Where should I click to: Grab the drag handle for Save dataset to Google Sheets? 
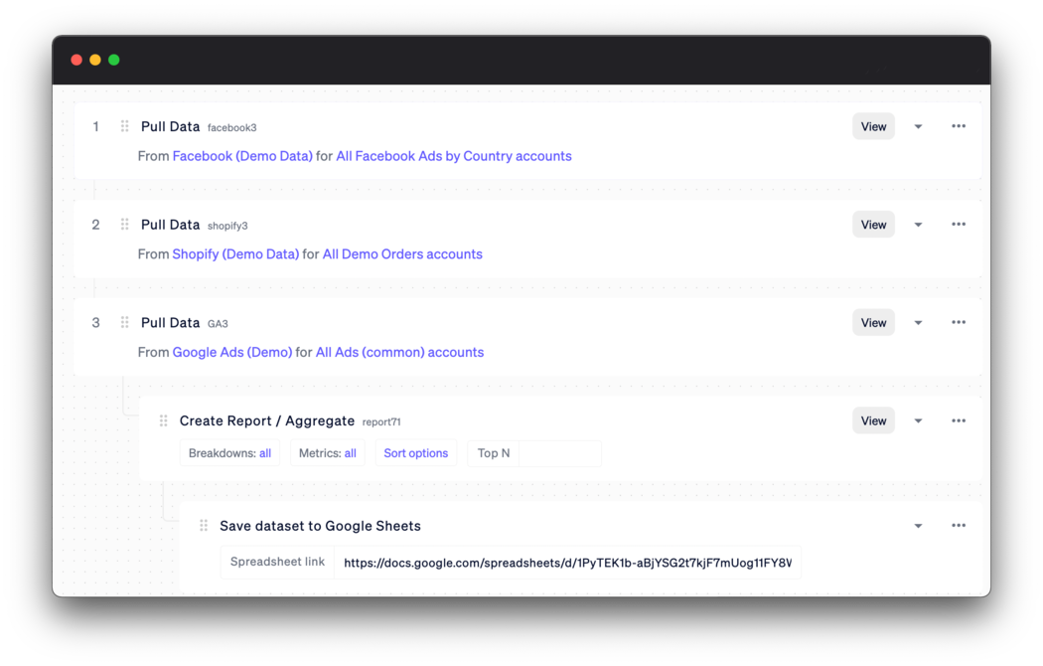(x=204, y=526)
